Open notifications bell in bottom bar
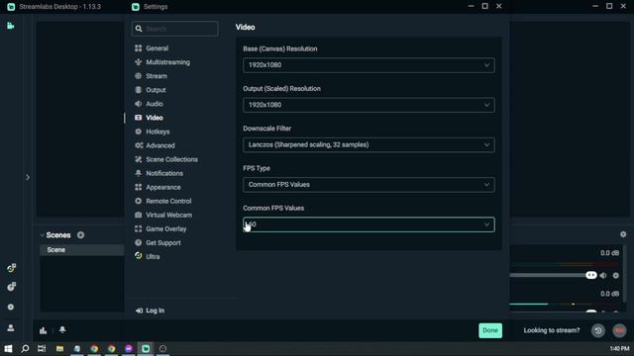This screenshot has width=634, height=356. [62, 329]
